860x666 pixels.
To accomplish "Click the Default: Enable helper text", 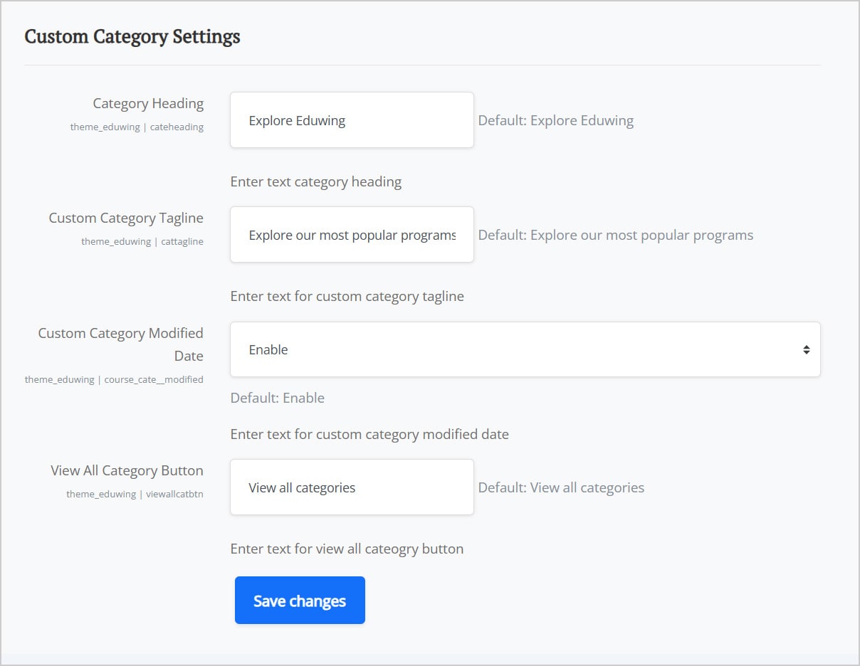I will [278, 398].
